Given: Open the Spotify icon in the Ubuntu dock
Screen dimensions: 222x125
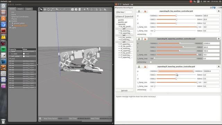Looking at the screenshot, I should click(x=3, y=49).
